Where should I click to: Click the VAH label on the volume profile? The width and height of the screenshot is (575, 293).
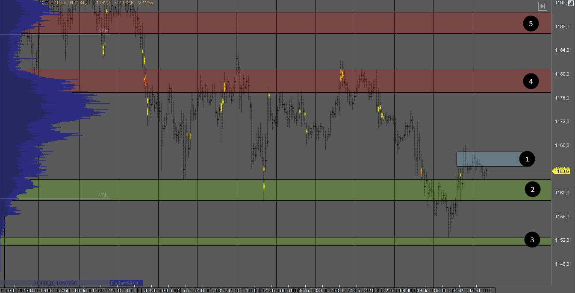(103, 31)
